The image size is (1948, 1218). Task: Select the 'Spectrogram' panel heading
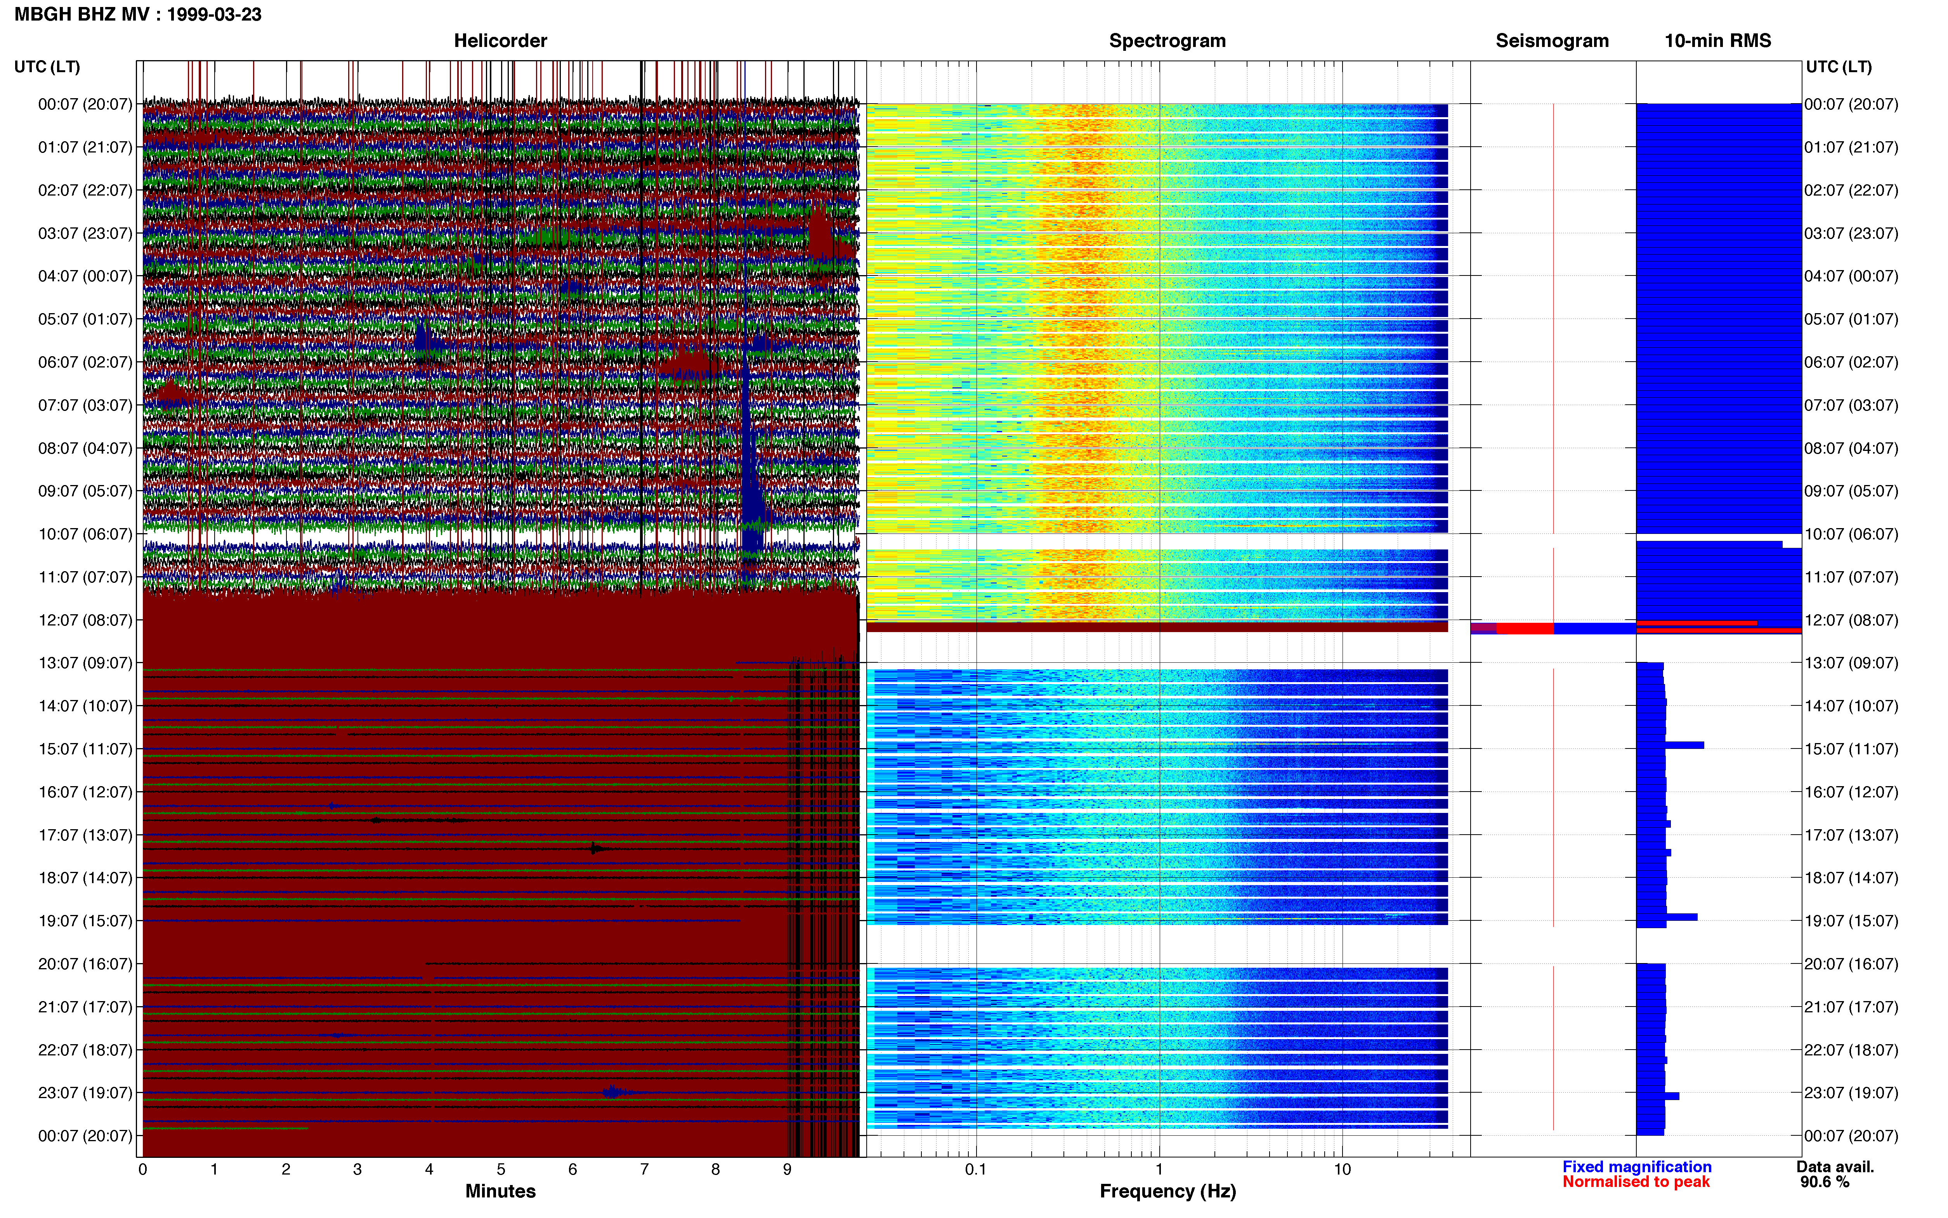coord(1167,40)
